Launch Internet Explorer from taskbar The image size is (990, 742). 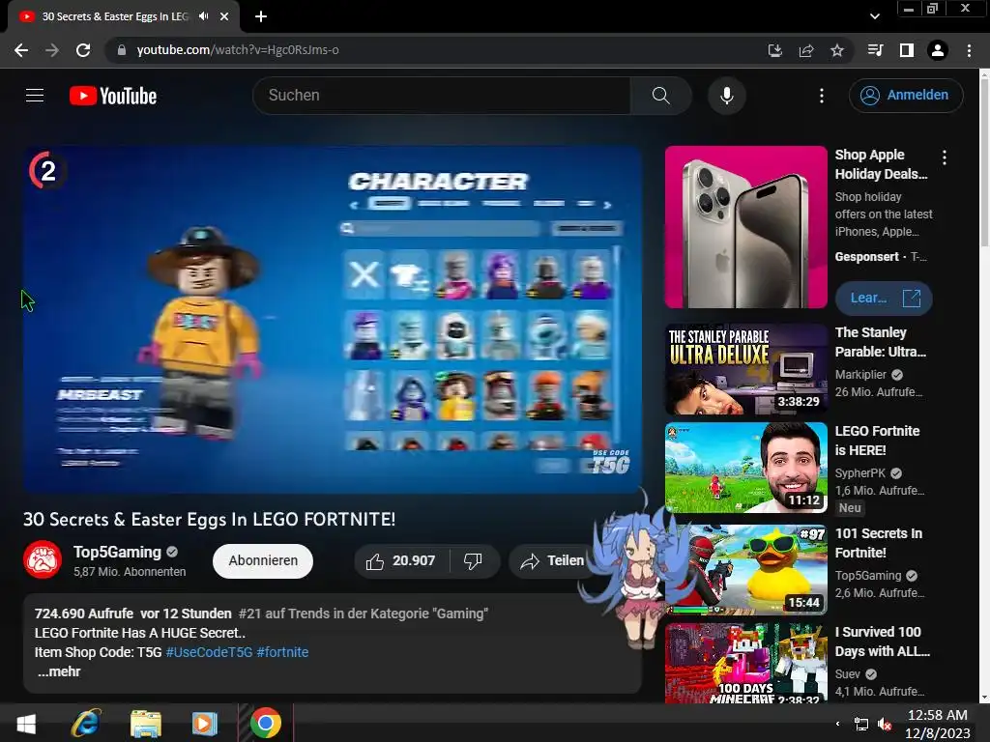(x=85, y=723)
